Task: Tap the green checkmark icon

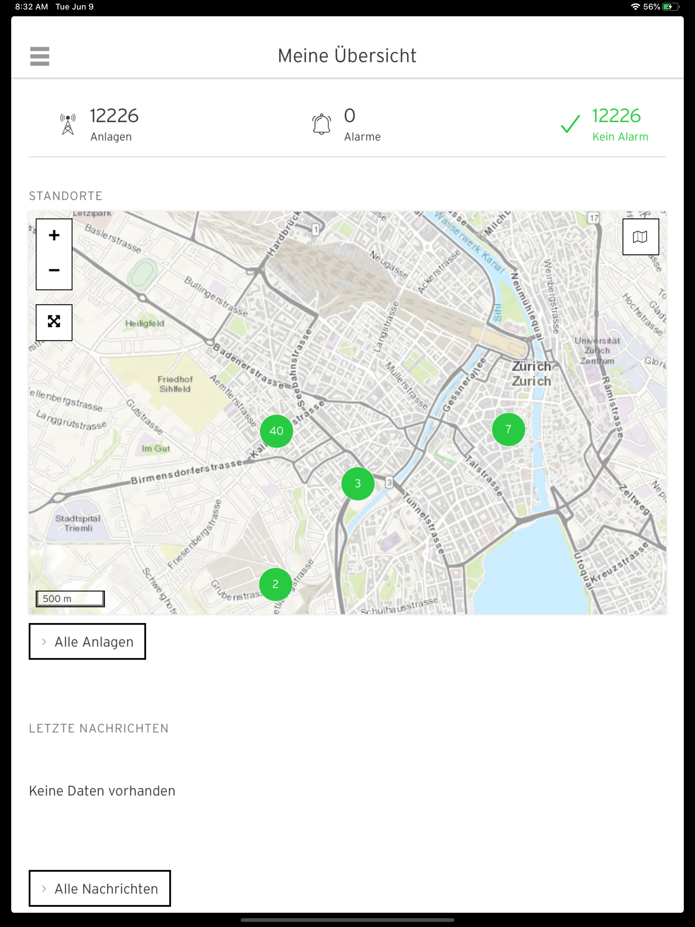Action: pos(570,125)
